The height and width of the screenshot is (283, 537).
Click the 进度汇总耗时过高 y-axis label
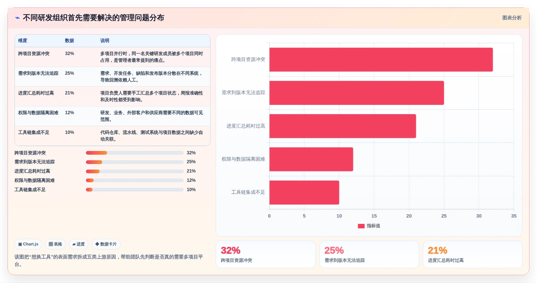246,126
